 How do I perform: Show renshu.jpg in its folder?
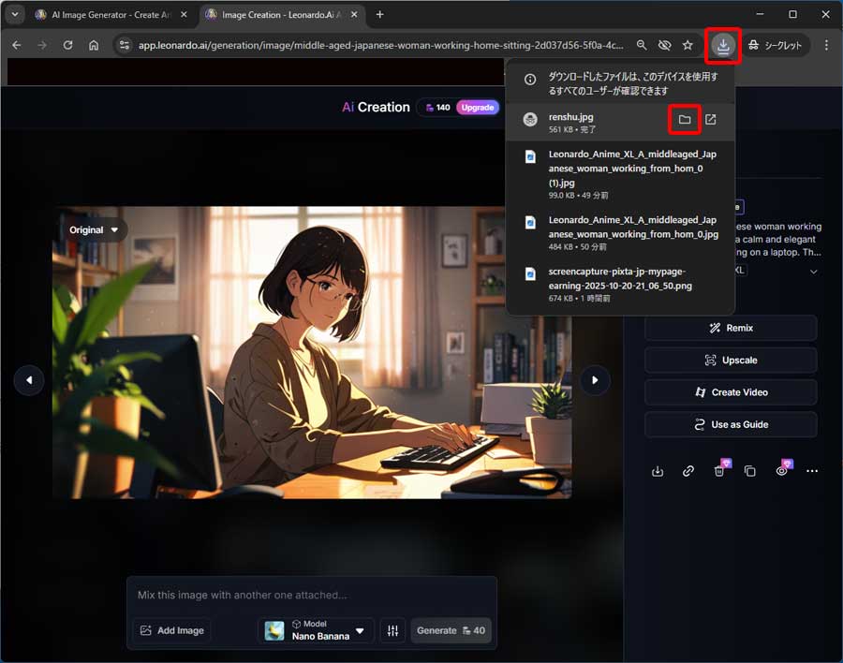tap(685, 120)
